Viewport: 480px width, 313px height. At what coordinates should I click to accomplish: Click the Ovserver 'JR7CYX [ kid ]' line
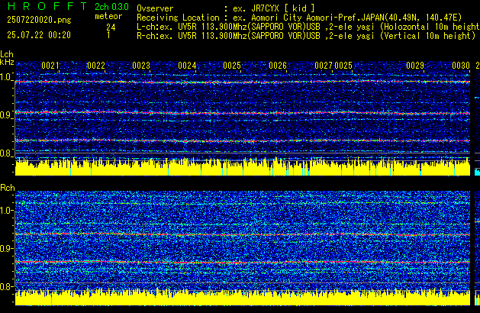226,8
